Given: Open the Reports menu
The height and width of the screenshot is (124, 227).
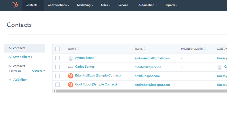Looking at the screenshot, I should [171, 5].
